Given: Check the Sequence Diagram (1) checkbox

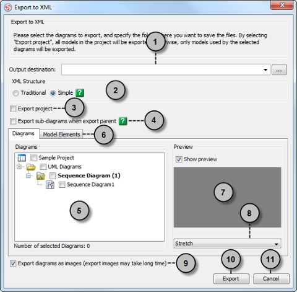Looking at the screenshot, I should (53, 175).
